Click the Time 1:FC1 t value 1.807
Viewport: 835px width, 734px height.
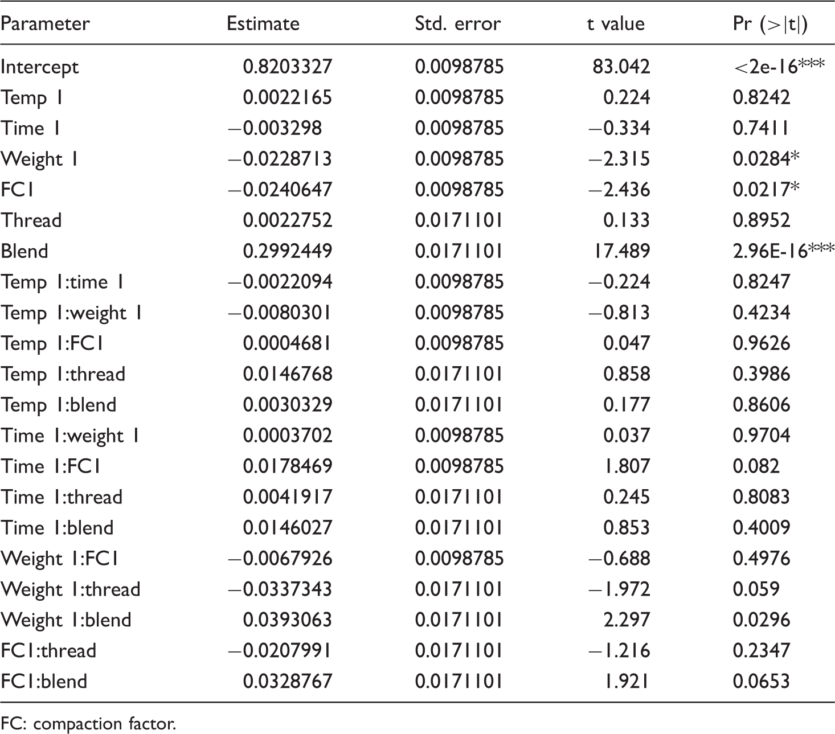pos(627,466)
